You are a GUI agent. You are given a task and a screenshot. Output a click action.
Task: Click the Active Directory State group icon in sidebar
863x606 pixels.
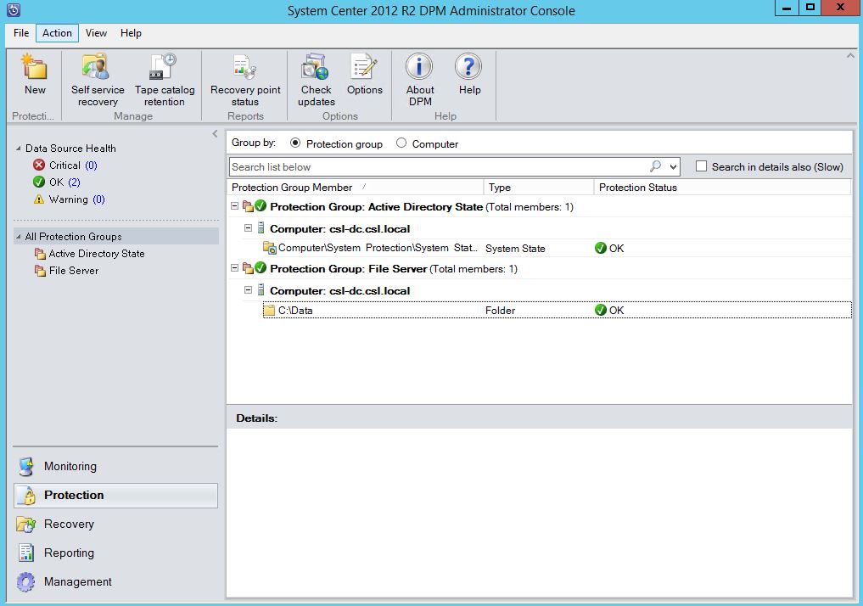point(40,254)
